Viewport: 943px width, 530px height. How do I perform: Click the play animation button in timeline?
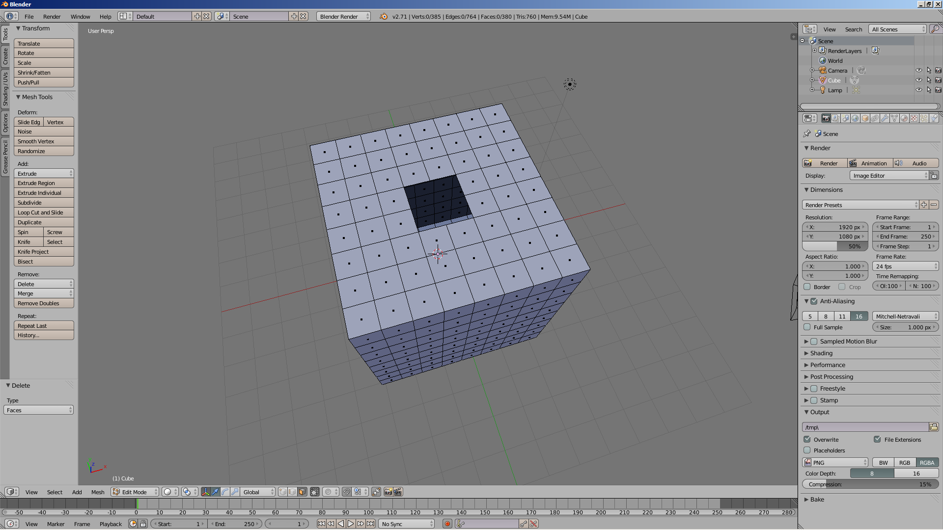pos(351,524)
